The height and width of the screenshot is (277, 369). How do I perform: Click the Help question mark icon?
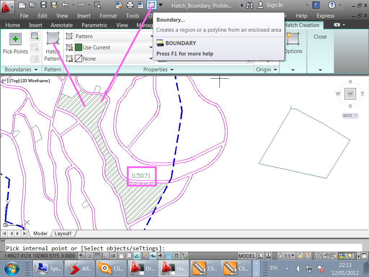click(332, 5)
